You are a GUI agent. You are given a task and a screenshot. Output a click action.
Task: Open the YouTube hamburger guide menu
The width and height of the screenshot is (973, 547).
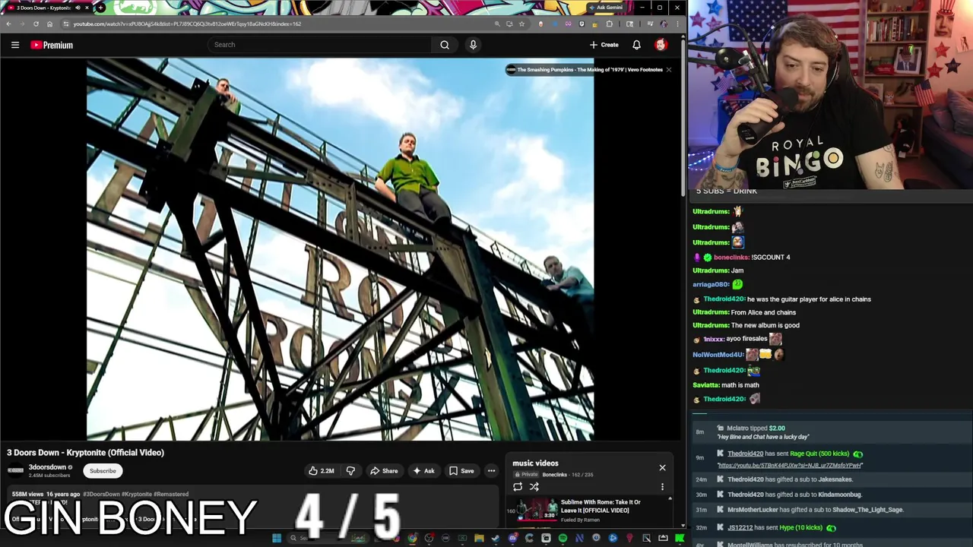click(15, 45)
